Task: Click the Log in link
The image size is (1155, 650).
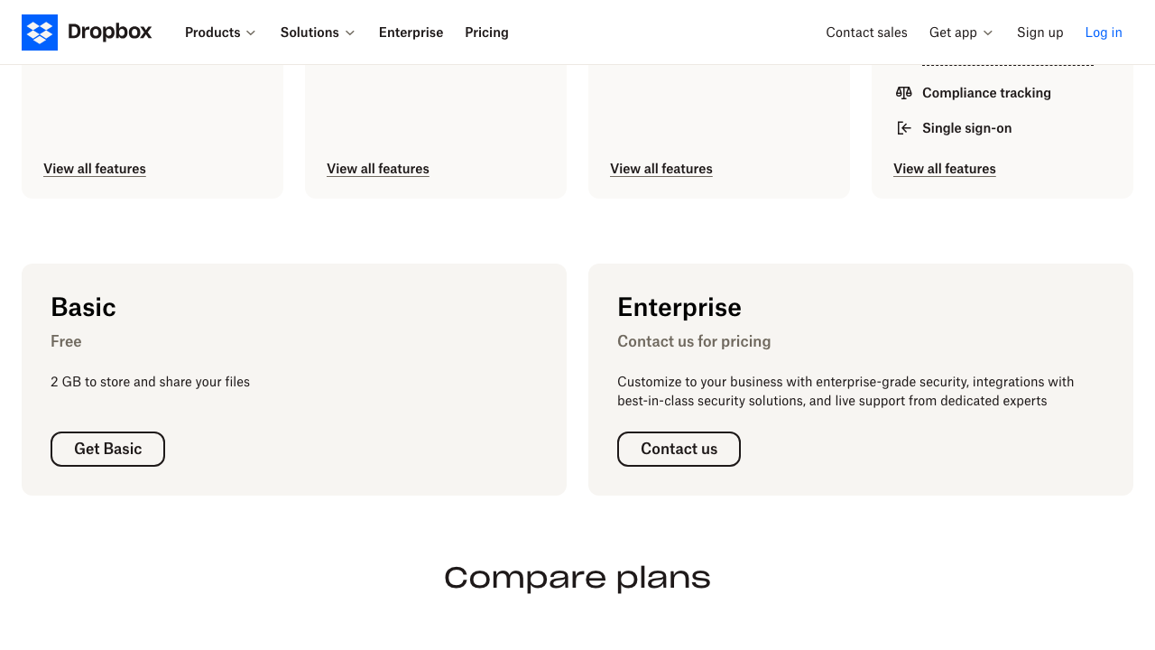Action: 1104,32
